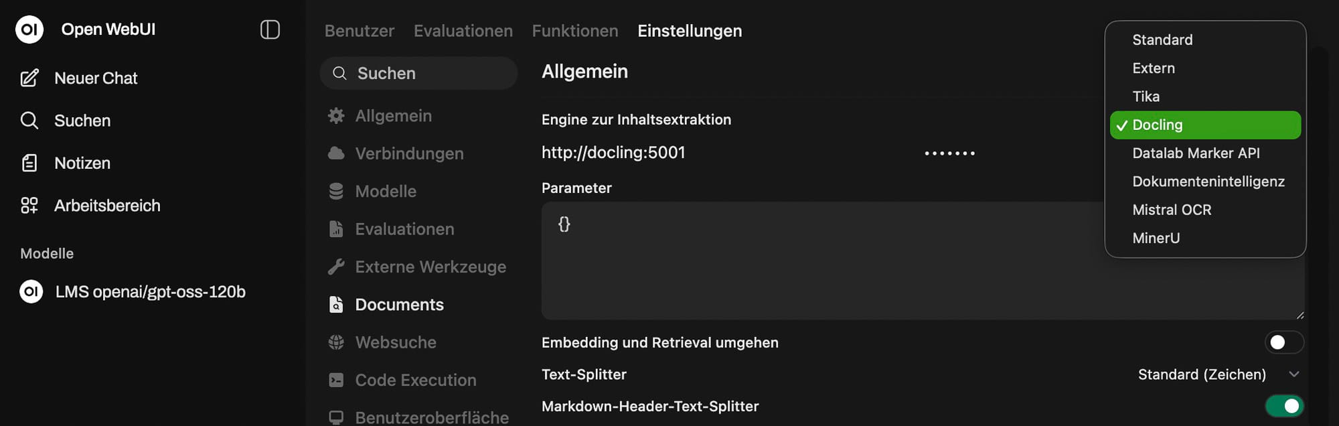
Task: Click the Websuche globe icon
Action: (336, 342)
